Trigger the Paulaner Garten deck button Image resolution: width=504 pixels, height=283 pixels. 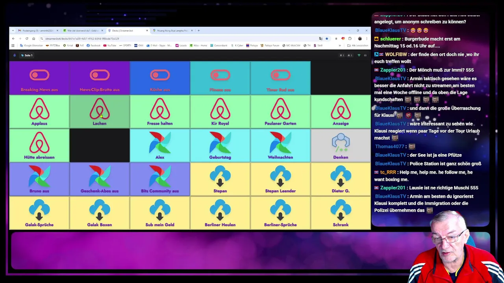coord(280,112)
